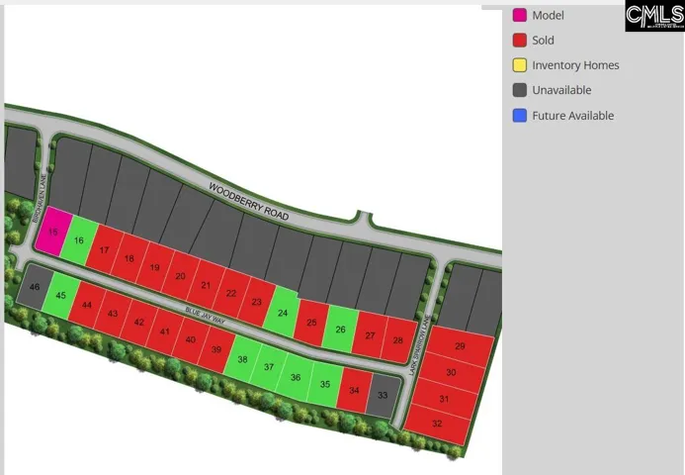Click the CMLS logo in the corner
The height and width of the screenshot is (475, 685).
[x=653, y=16]
